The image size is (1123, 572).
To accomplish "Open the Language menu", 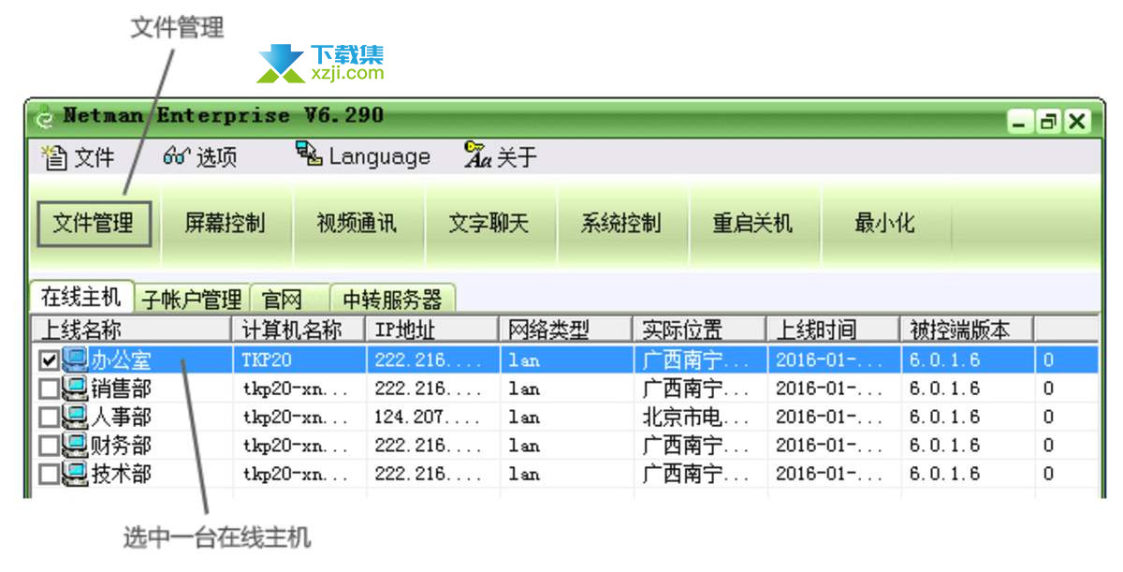I will pos(364,157).
